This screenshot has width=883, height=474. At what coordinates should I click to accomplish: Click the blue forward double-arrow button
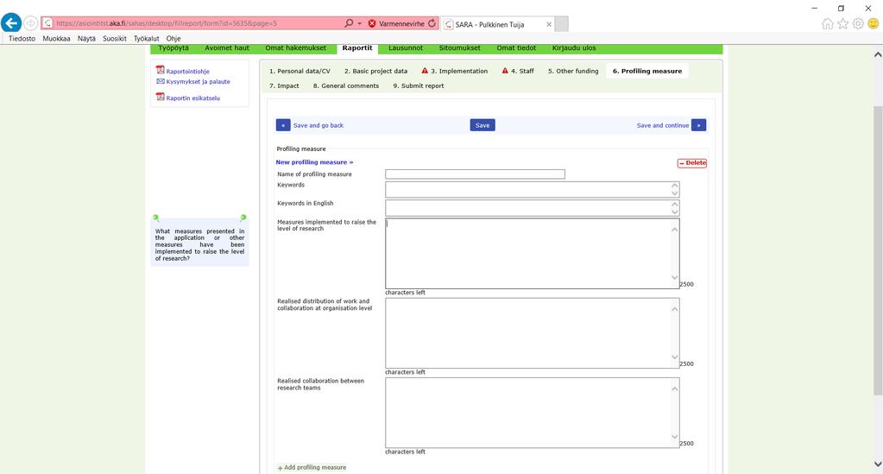[x=698, y=125]
